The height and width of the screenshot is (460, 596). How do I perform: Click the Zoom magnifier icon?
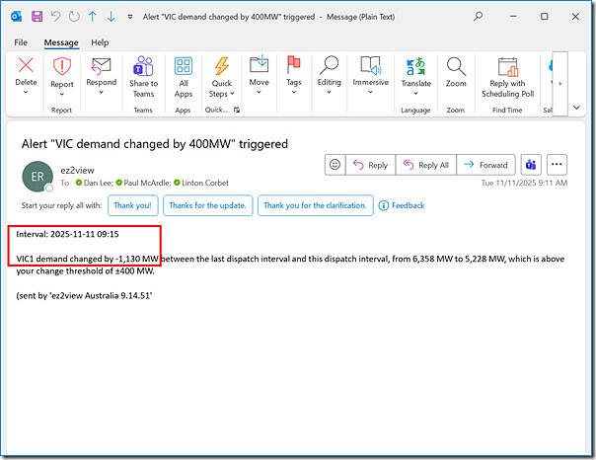[456, 66]
